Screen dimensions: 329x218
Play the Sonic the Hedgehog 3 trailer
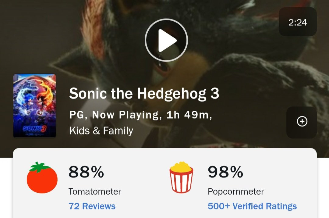(x=166, y=40)
